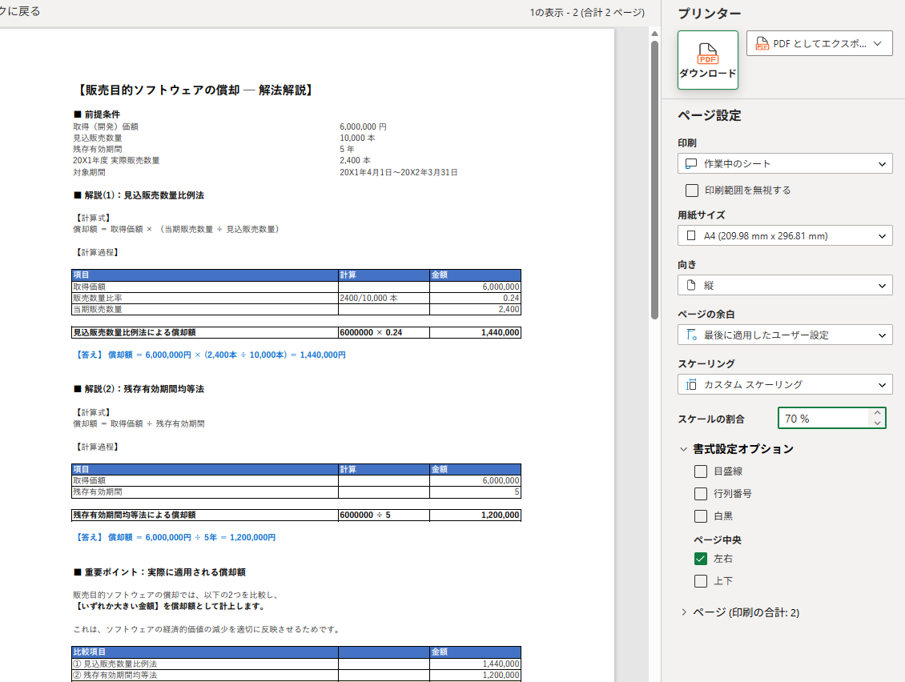The height and width of the screenshot is (682, 905).
Task: Click the A4 paper size icon
Action: point(691,236)
